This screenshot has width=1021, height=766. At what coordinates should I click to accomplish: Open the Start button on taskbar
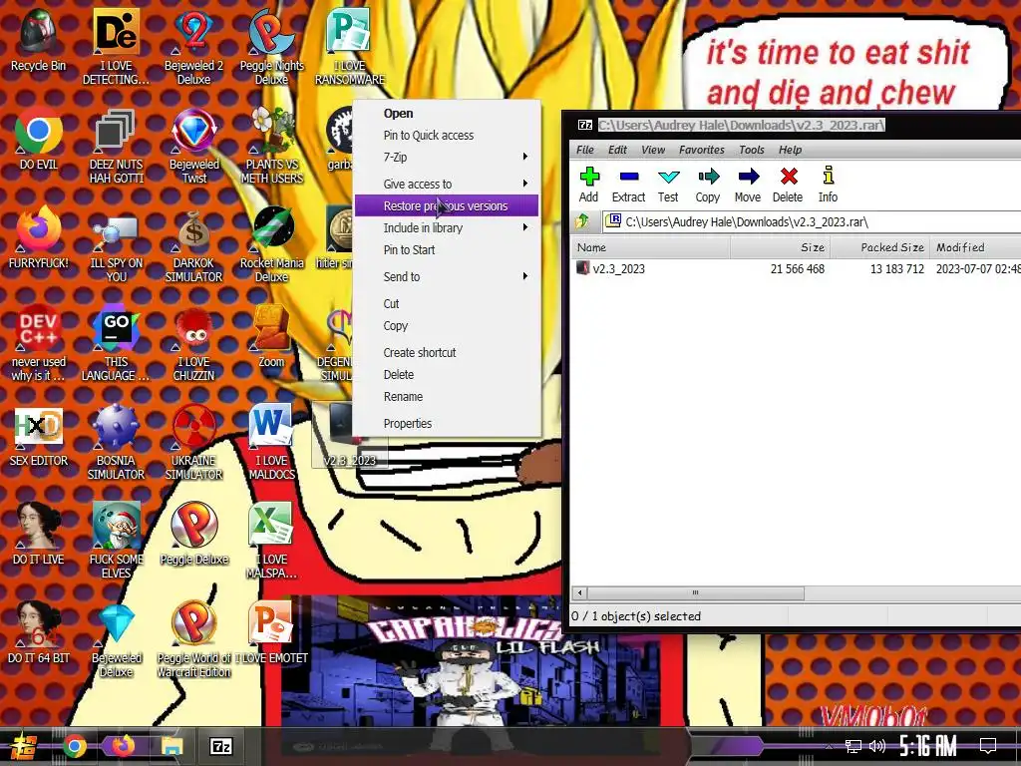tap(23, 746)
